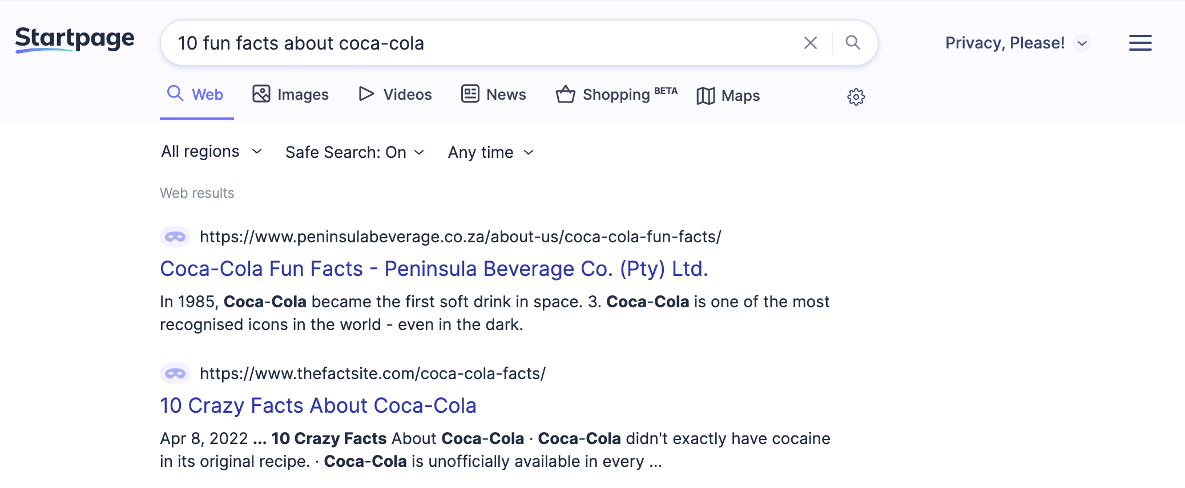
Task: Click the peninsulabeverage.co.za URL text
Action: [460, 237]
